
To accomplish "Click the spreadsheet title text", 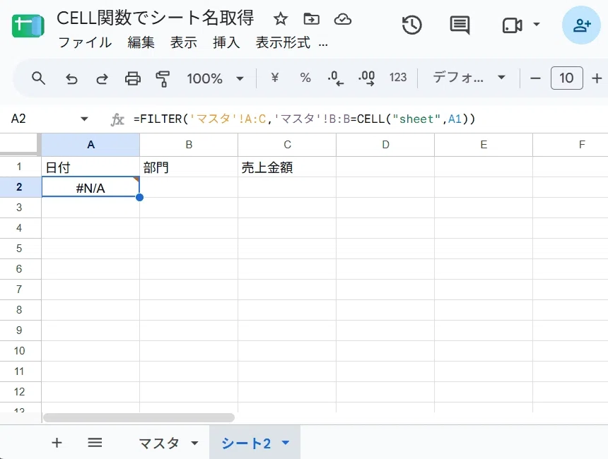I will click(x=155, y=18).
